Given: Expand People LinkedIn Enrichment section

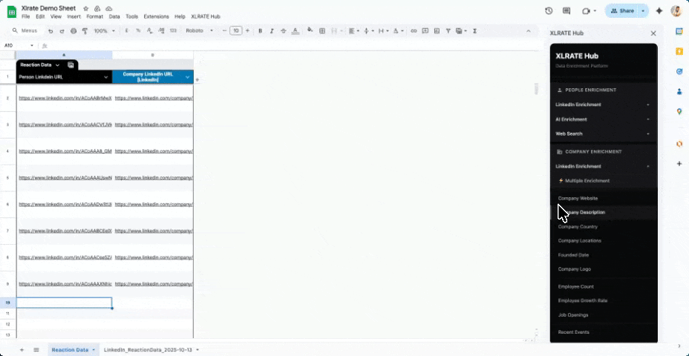Looking at the screenshot, I should click(x=604, y=105).
